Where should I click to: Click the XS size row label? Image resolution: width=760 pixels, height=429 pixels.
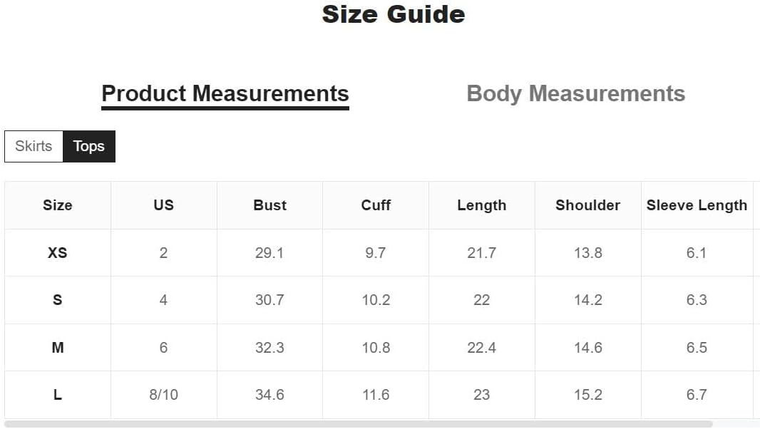pos(58,253)
